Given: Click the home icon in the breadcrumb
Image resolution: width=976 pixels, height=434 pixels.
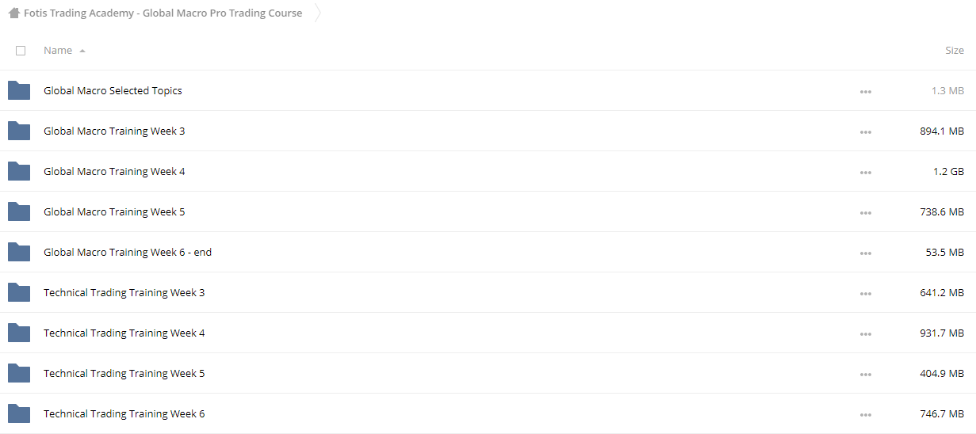Looking at the screenshot, I should pos(13,13).
